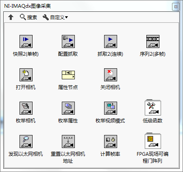Image resolution: width=183 pixels, height=172 pixels.
Task: Select the 序列2(多帧) sequence icon
Action: (x=153, y=41)
